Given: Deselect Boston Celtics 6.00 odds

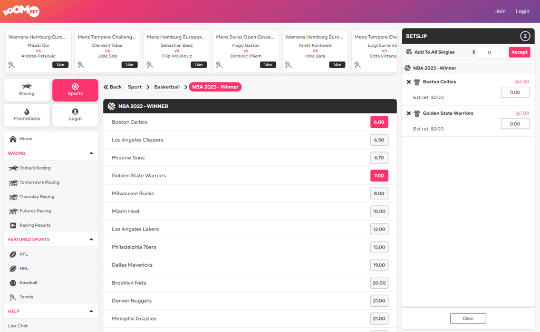Looking at the screenshot, I should click(379, 122).
